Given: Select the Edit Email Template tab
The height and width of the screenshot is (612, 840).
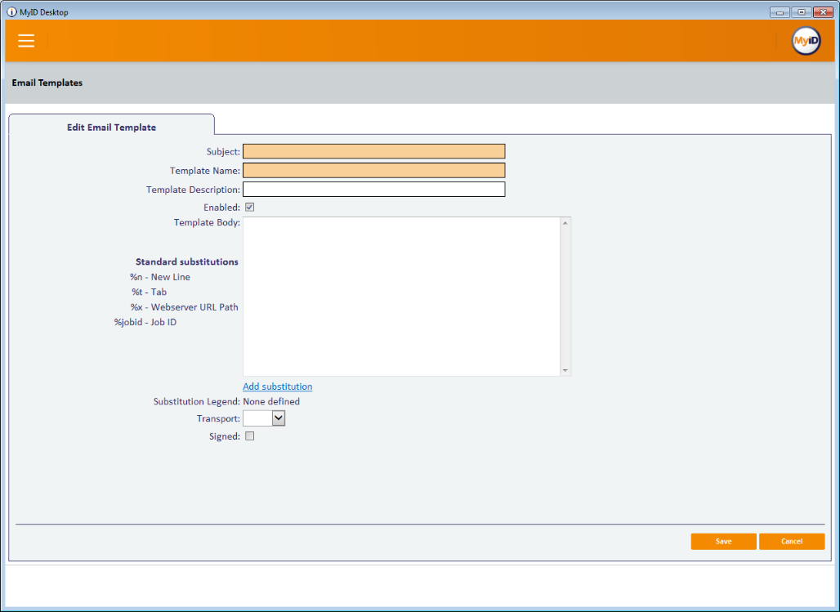Looking at the screenshot, I should (111, 127).
